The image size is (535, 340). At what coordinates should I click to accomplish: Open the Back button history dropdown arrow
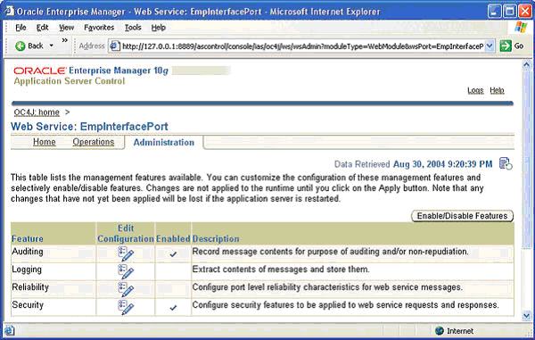click(x=51, y=46)
